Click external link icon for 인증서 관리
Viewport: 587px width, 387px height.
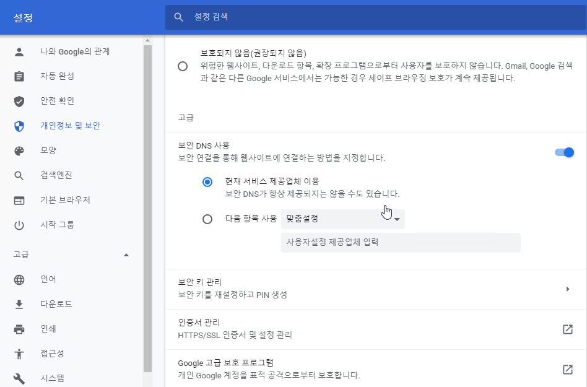tap(568, 329)
